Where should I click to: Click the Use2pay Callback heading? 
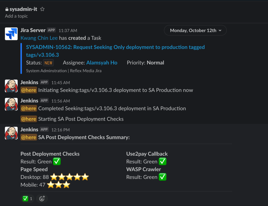[x=147, y=154]
